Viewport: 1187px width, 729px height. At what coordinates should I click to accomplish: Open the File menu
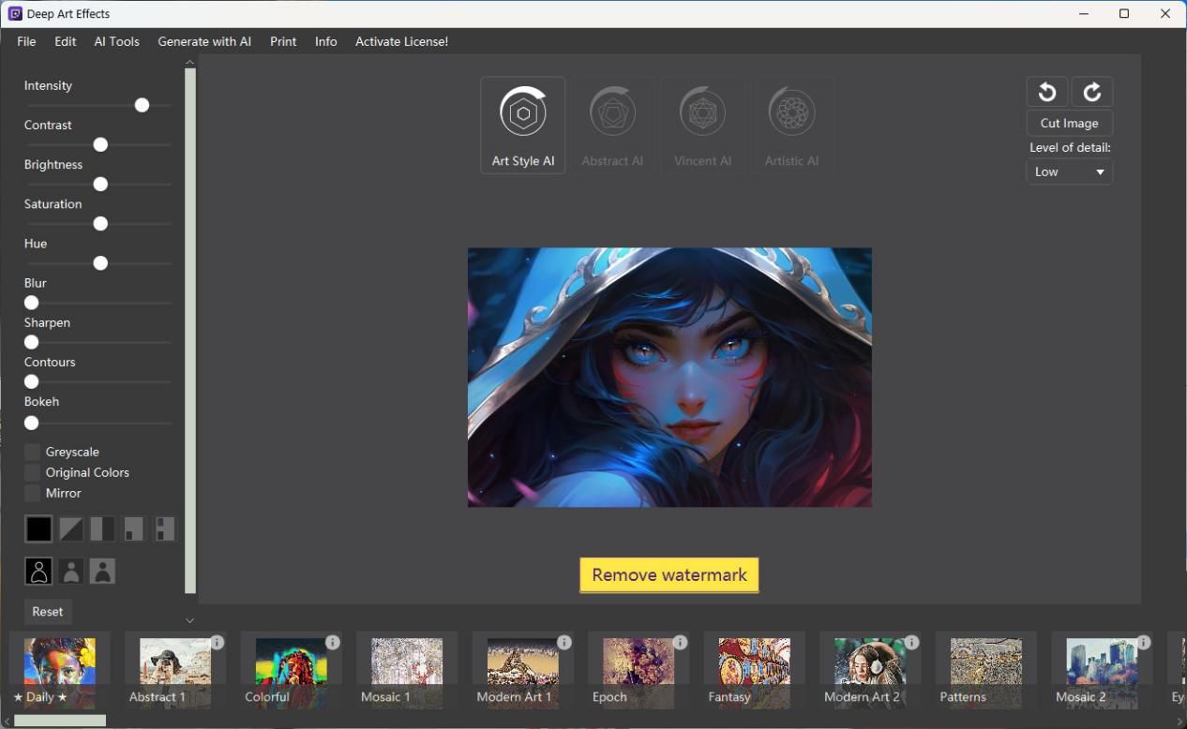pyautogui.click(x=26, y=41)
